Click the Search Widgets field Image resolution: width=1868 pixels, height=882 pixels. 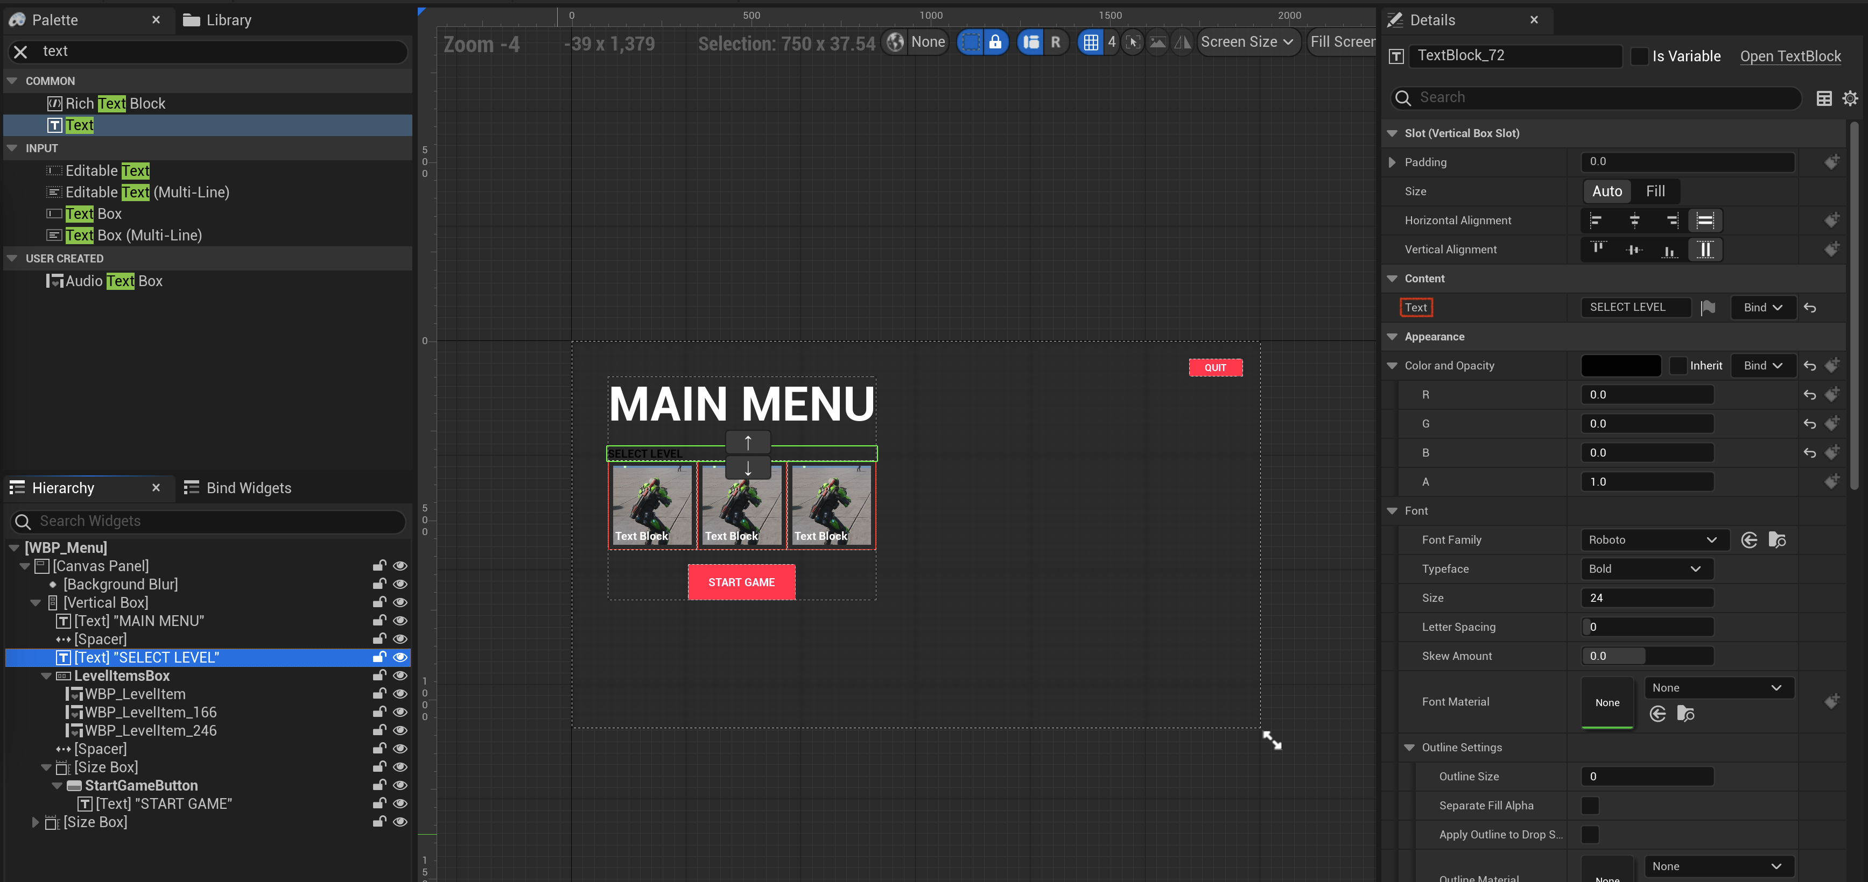pyautogui.click(x=208, y=522)
